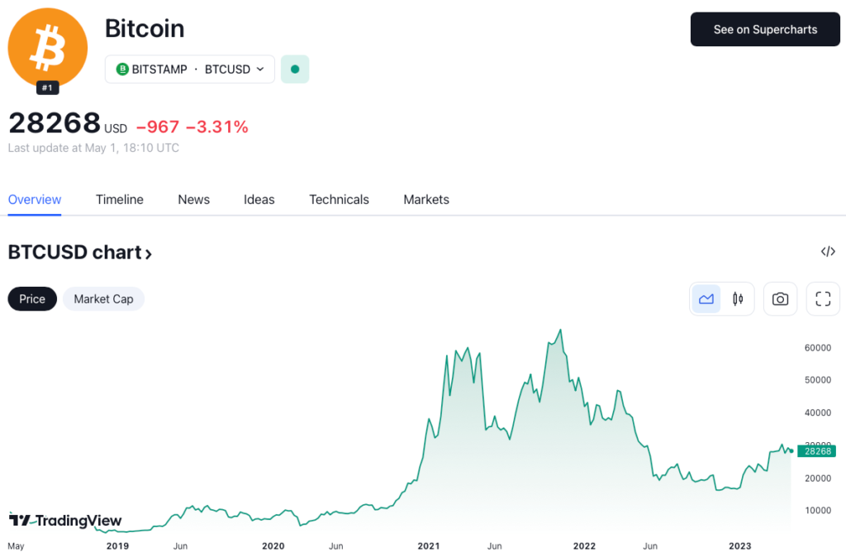Click the TradingView logo on the chart
Screen dimensions: 846x557
point(64,521)
